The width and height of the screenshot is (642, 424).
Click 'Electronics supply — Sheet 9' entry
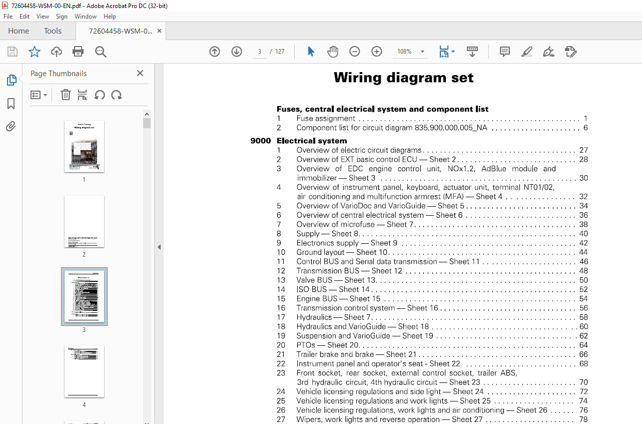(347, 243)
